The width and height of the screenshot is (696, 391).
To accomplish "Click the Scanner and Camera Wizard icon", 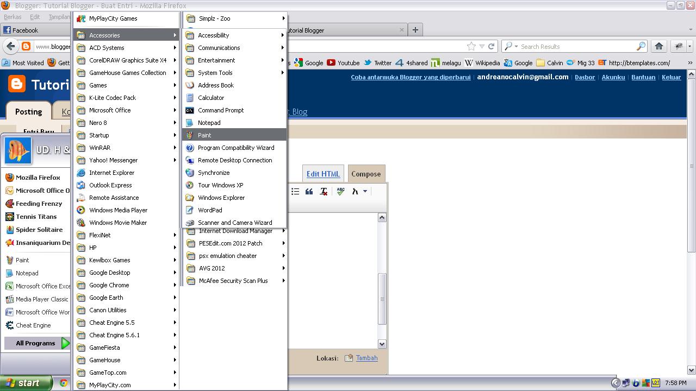I will pos(190,223).
